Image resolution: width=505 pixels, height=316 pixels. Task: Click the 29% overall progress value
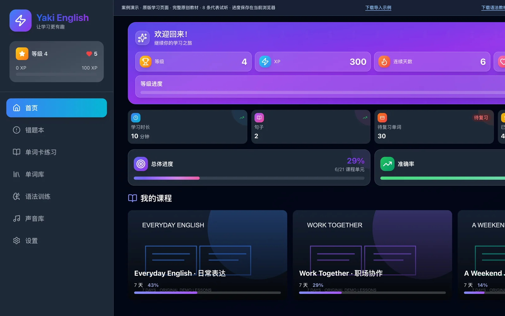point(356,161)
